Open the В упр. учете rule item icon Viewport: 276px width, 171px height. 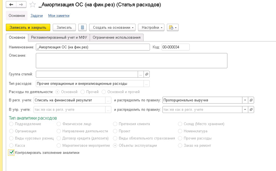(x=251, y=110)
